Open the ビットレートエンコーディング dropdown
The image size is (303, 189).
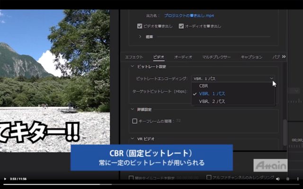pos(233,78)
